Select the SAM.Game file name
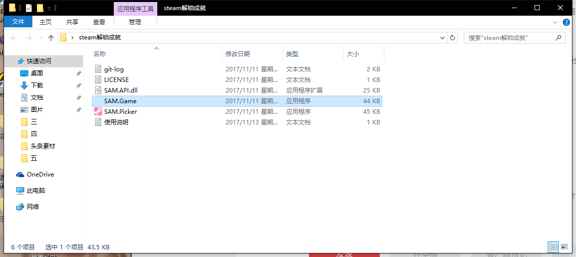576x257 pixels. coord(120,101)
